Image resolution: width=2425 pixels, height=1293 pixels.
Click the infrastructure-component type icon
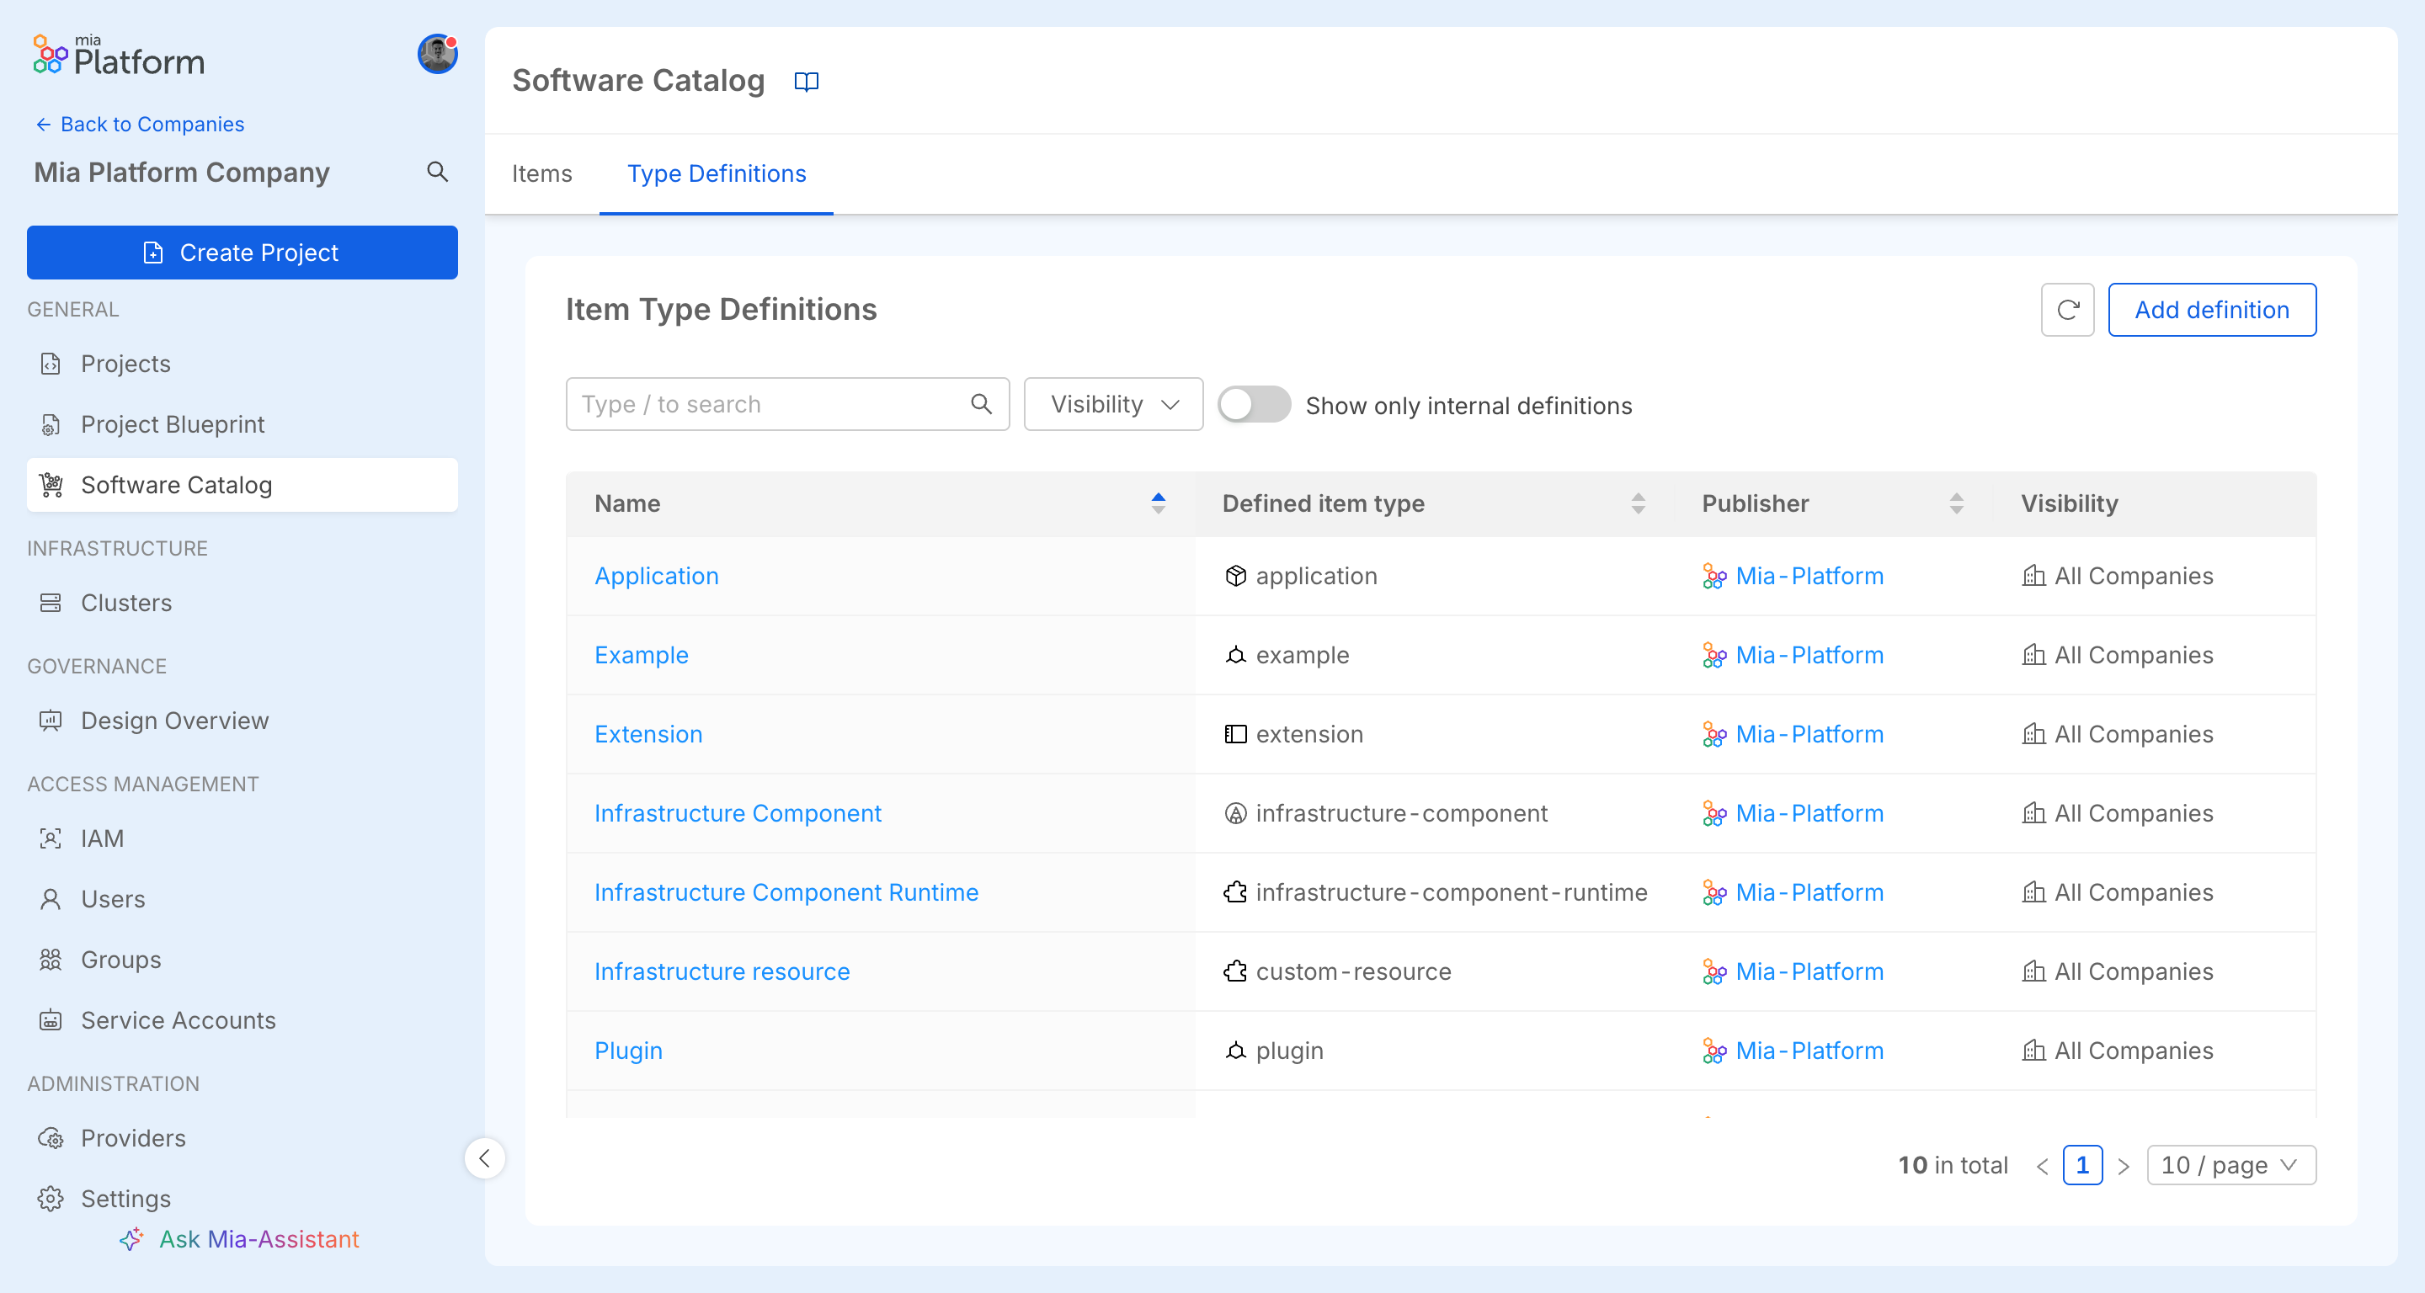1235,813
